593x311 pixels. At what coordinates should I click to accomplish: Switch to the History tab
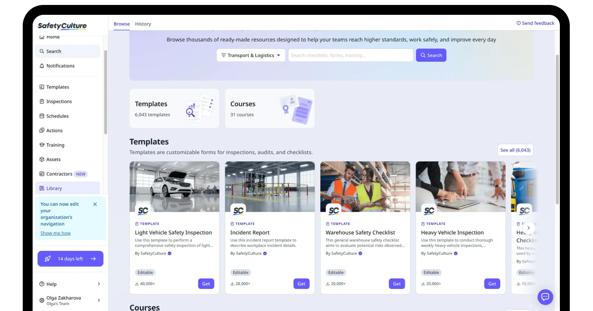pyautogui.click(x=143, y=24)
